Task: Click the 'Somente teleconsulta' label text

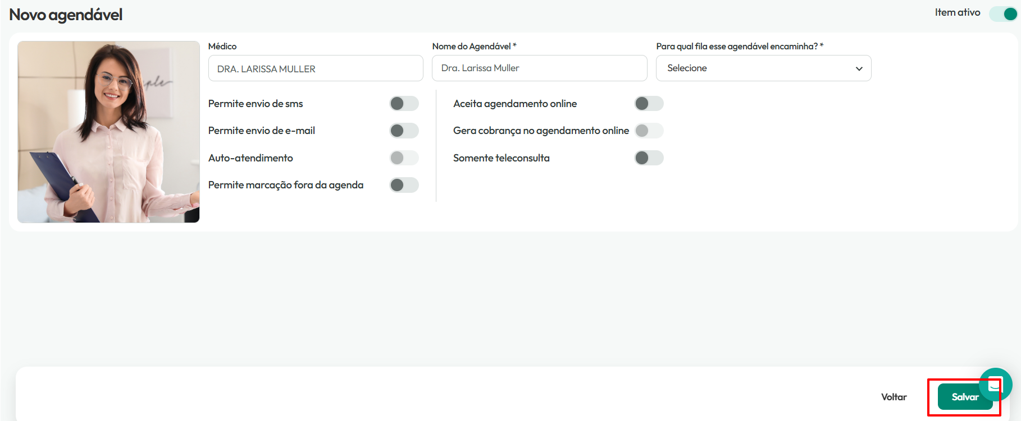Action: [502, 158]
